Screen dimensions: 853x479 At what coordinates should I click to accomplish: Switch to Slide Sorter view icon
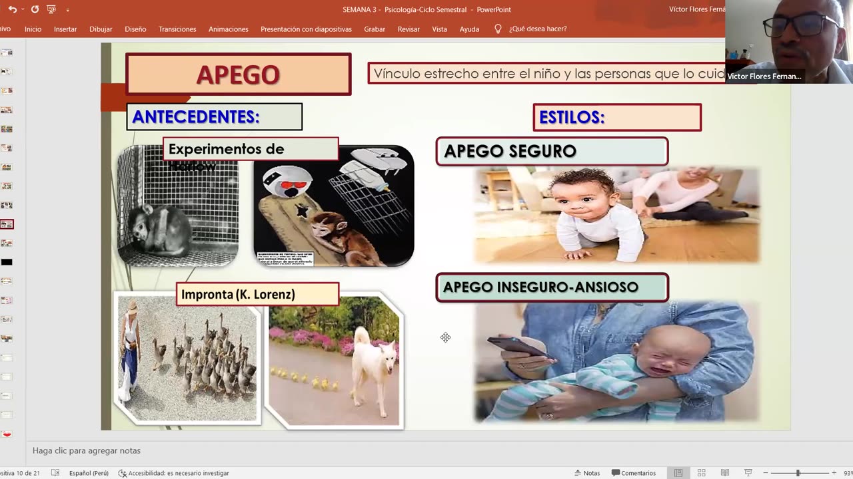coord(701,473)
